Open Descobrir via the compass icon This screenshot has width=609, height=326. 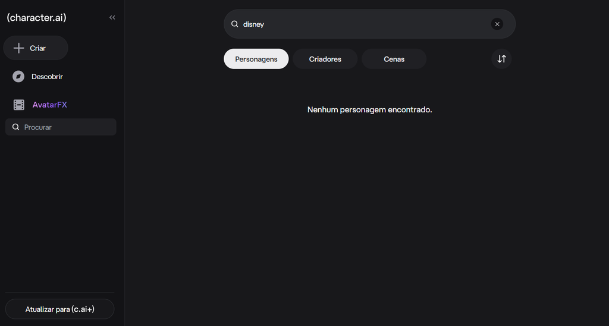[x=19, y=77]
